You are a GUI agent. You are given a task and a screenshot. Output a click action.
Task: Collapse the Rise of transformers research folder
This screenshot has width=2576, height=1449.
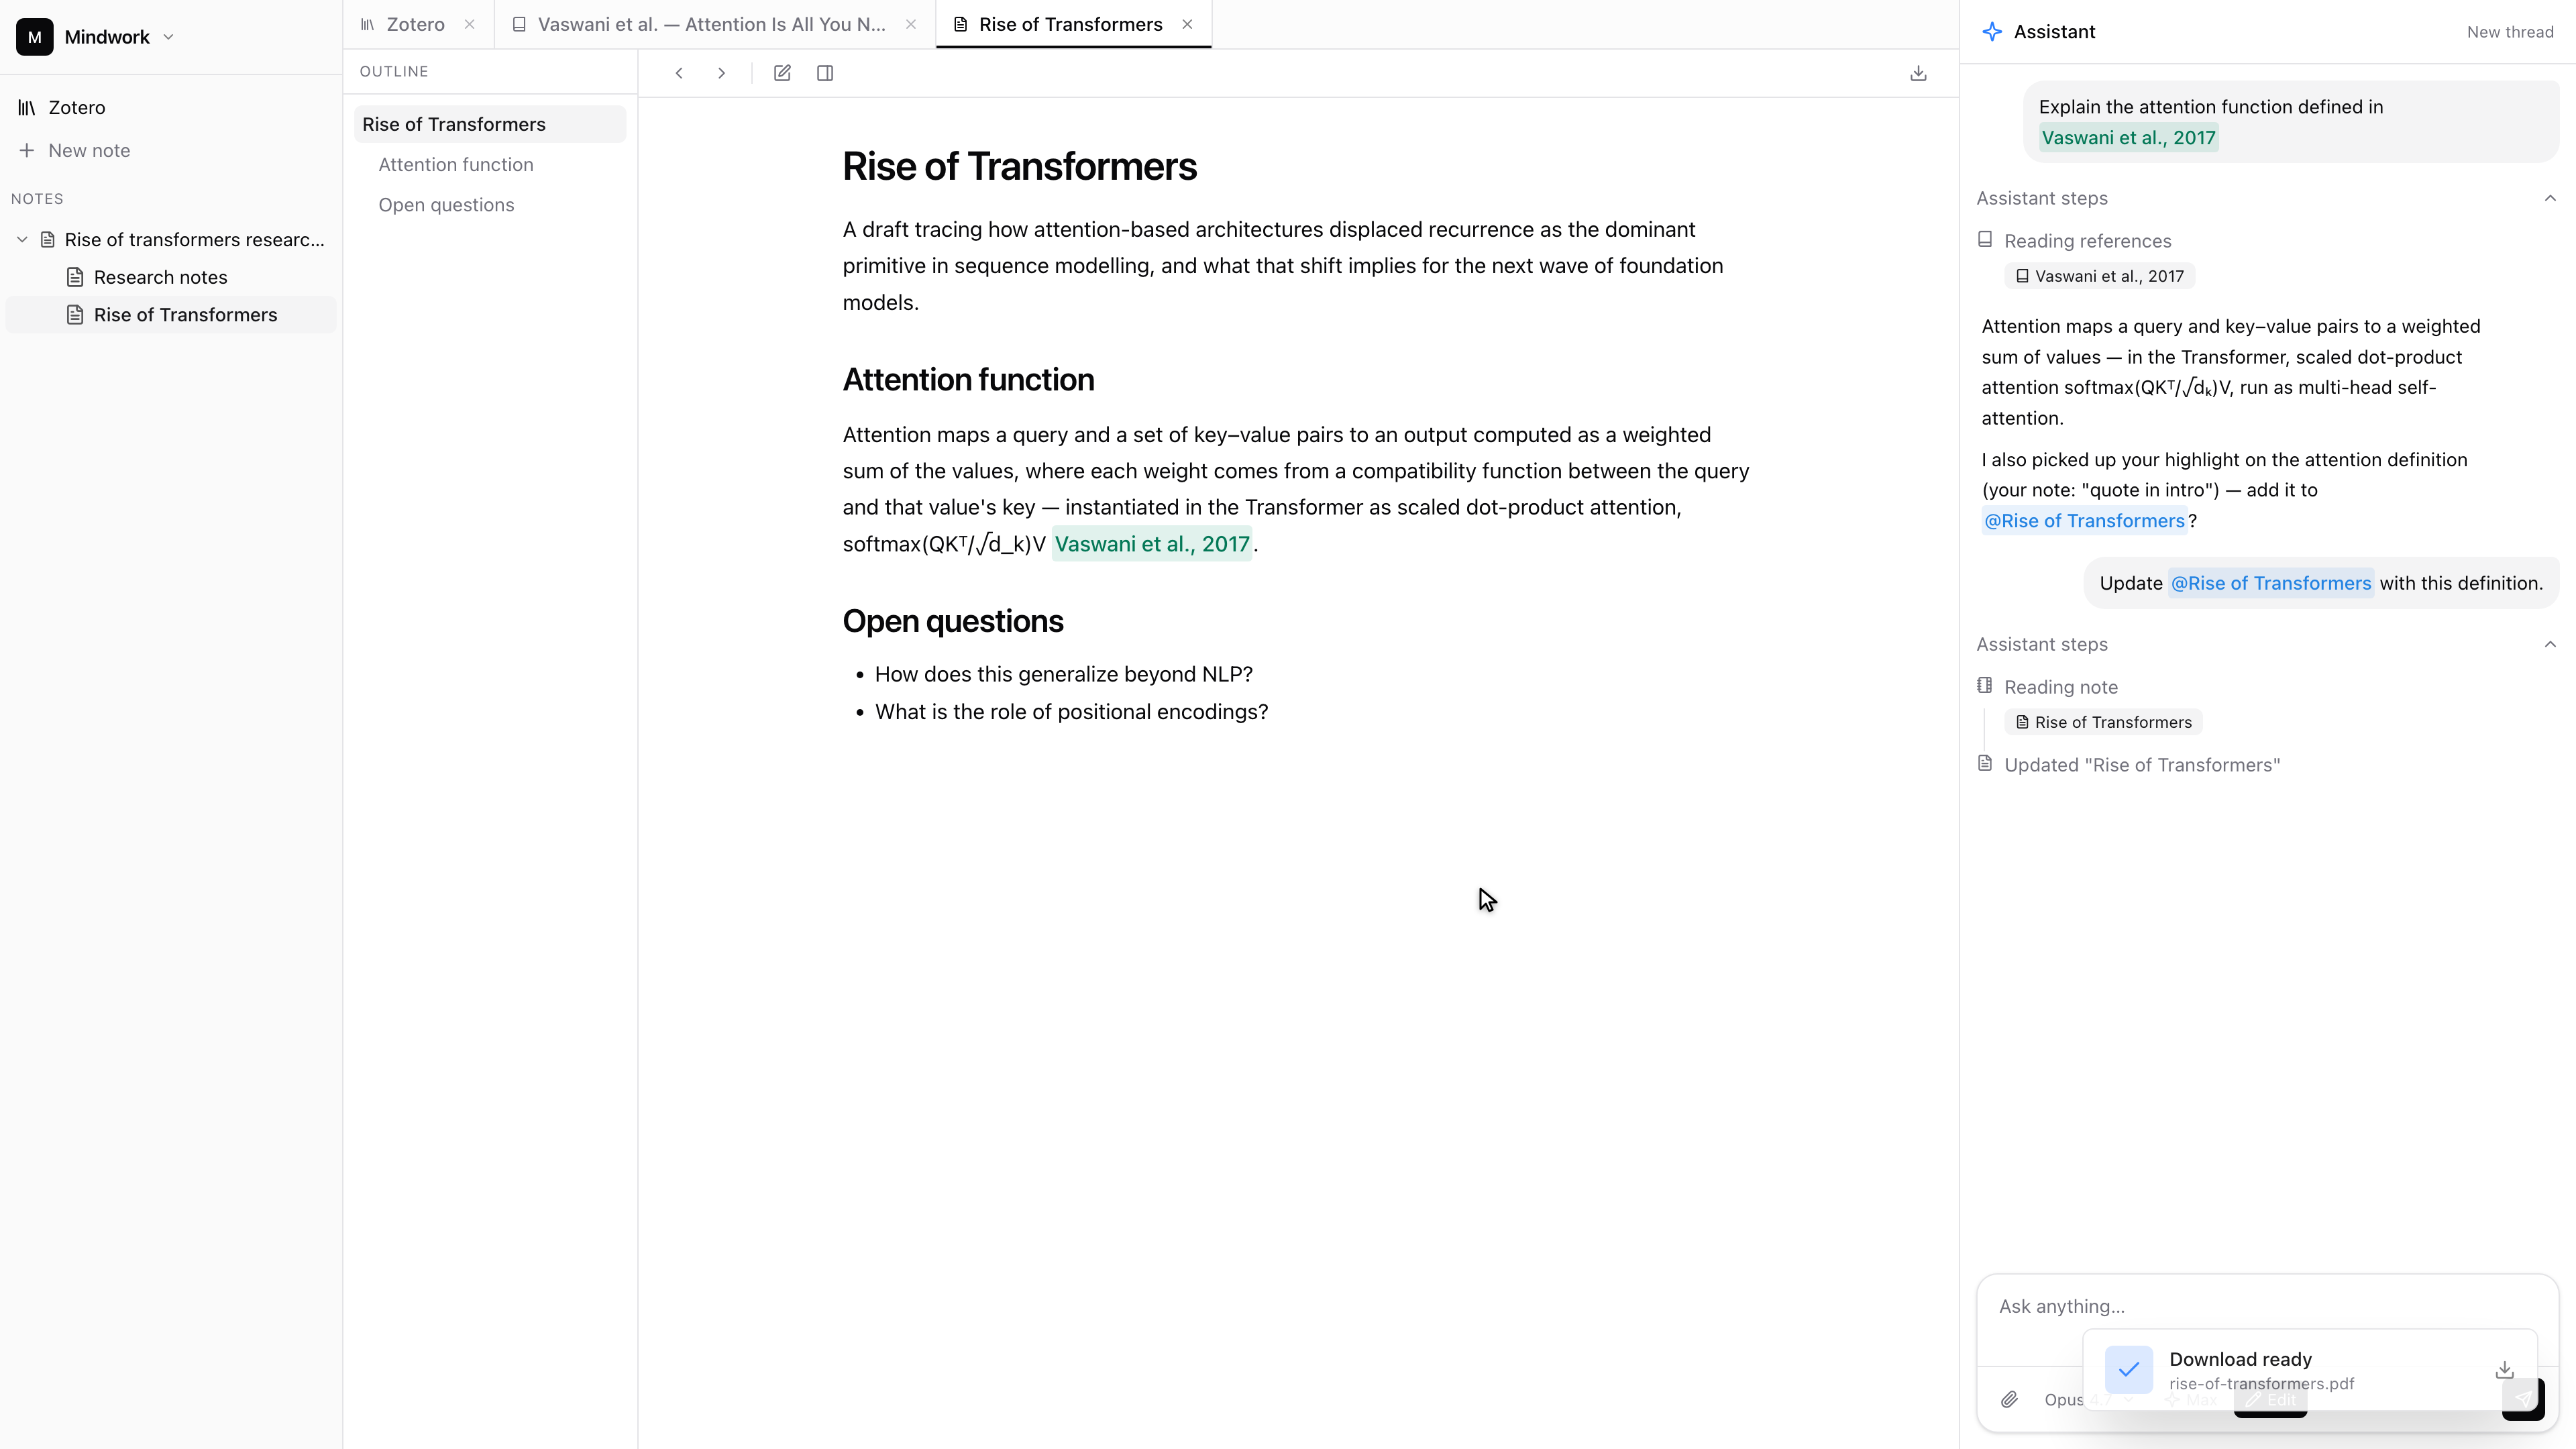pyautogui.click(x=22, y=240)
